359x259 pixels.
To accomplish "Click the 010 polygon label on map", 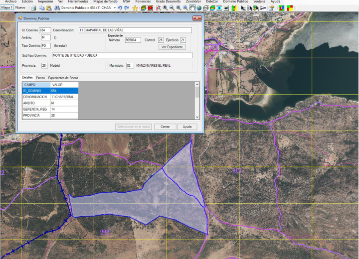I will 237,171.
